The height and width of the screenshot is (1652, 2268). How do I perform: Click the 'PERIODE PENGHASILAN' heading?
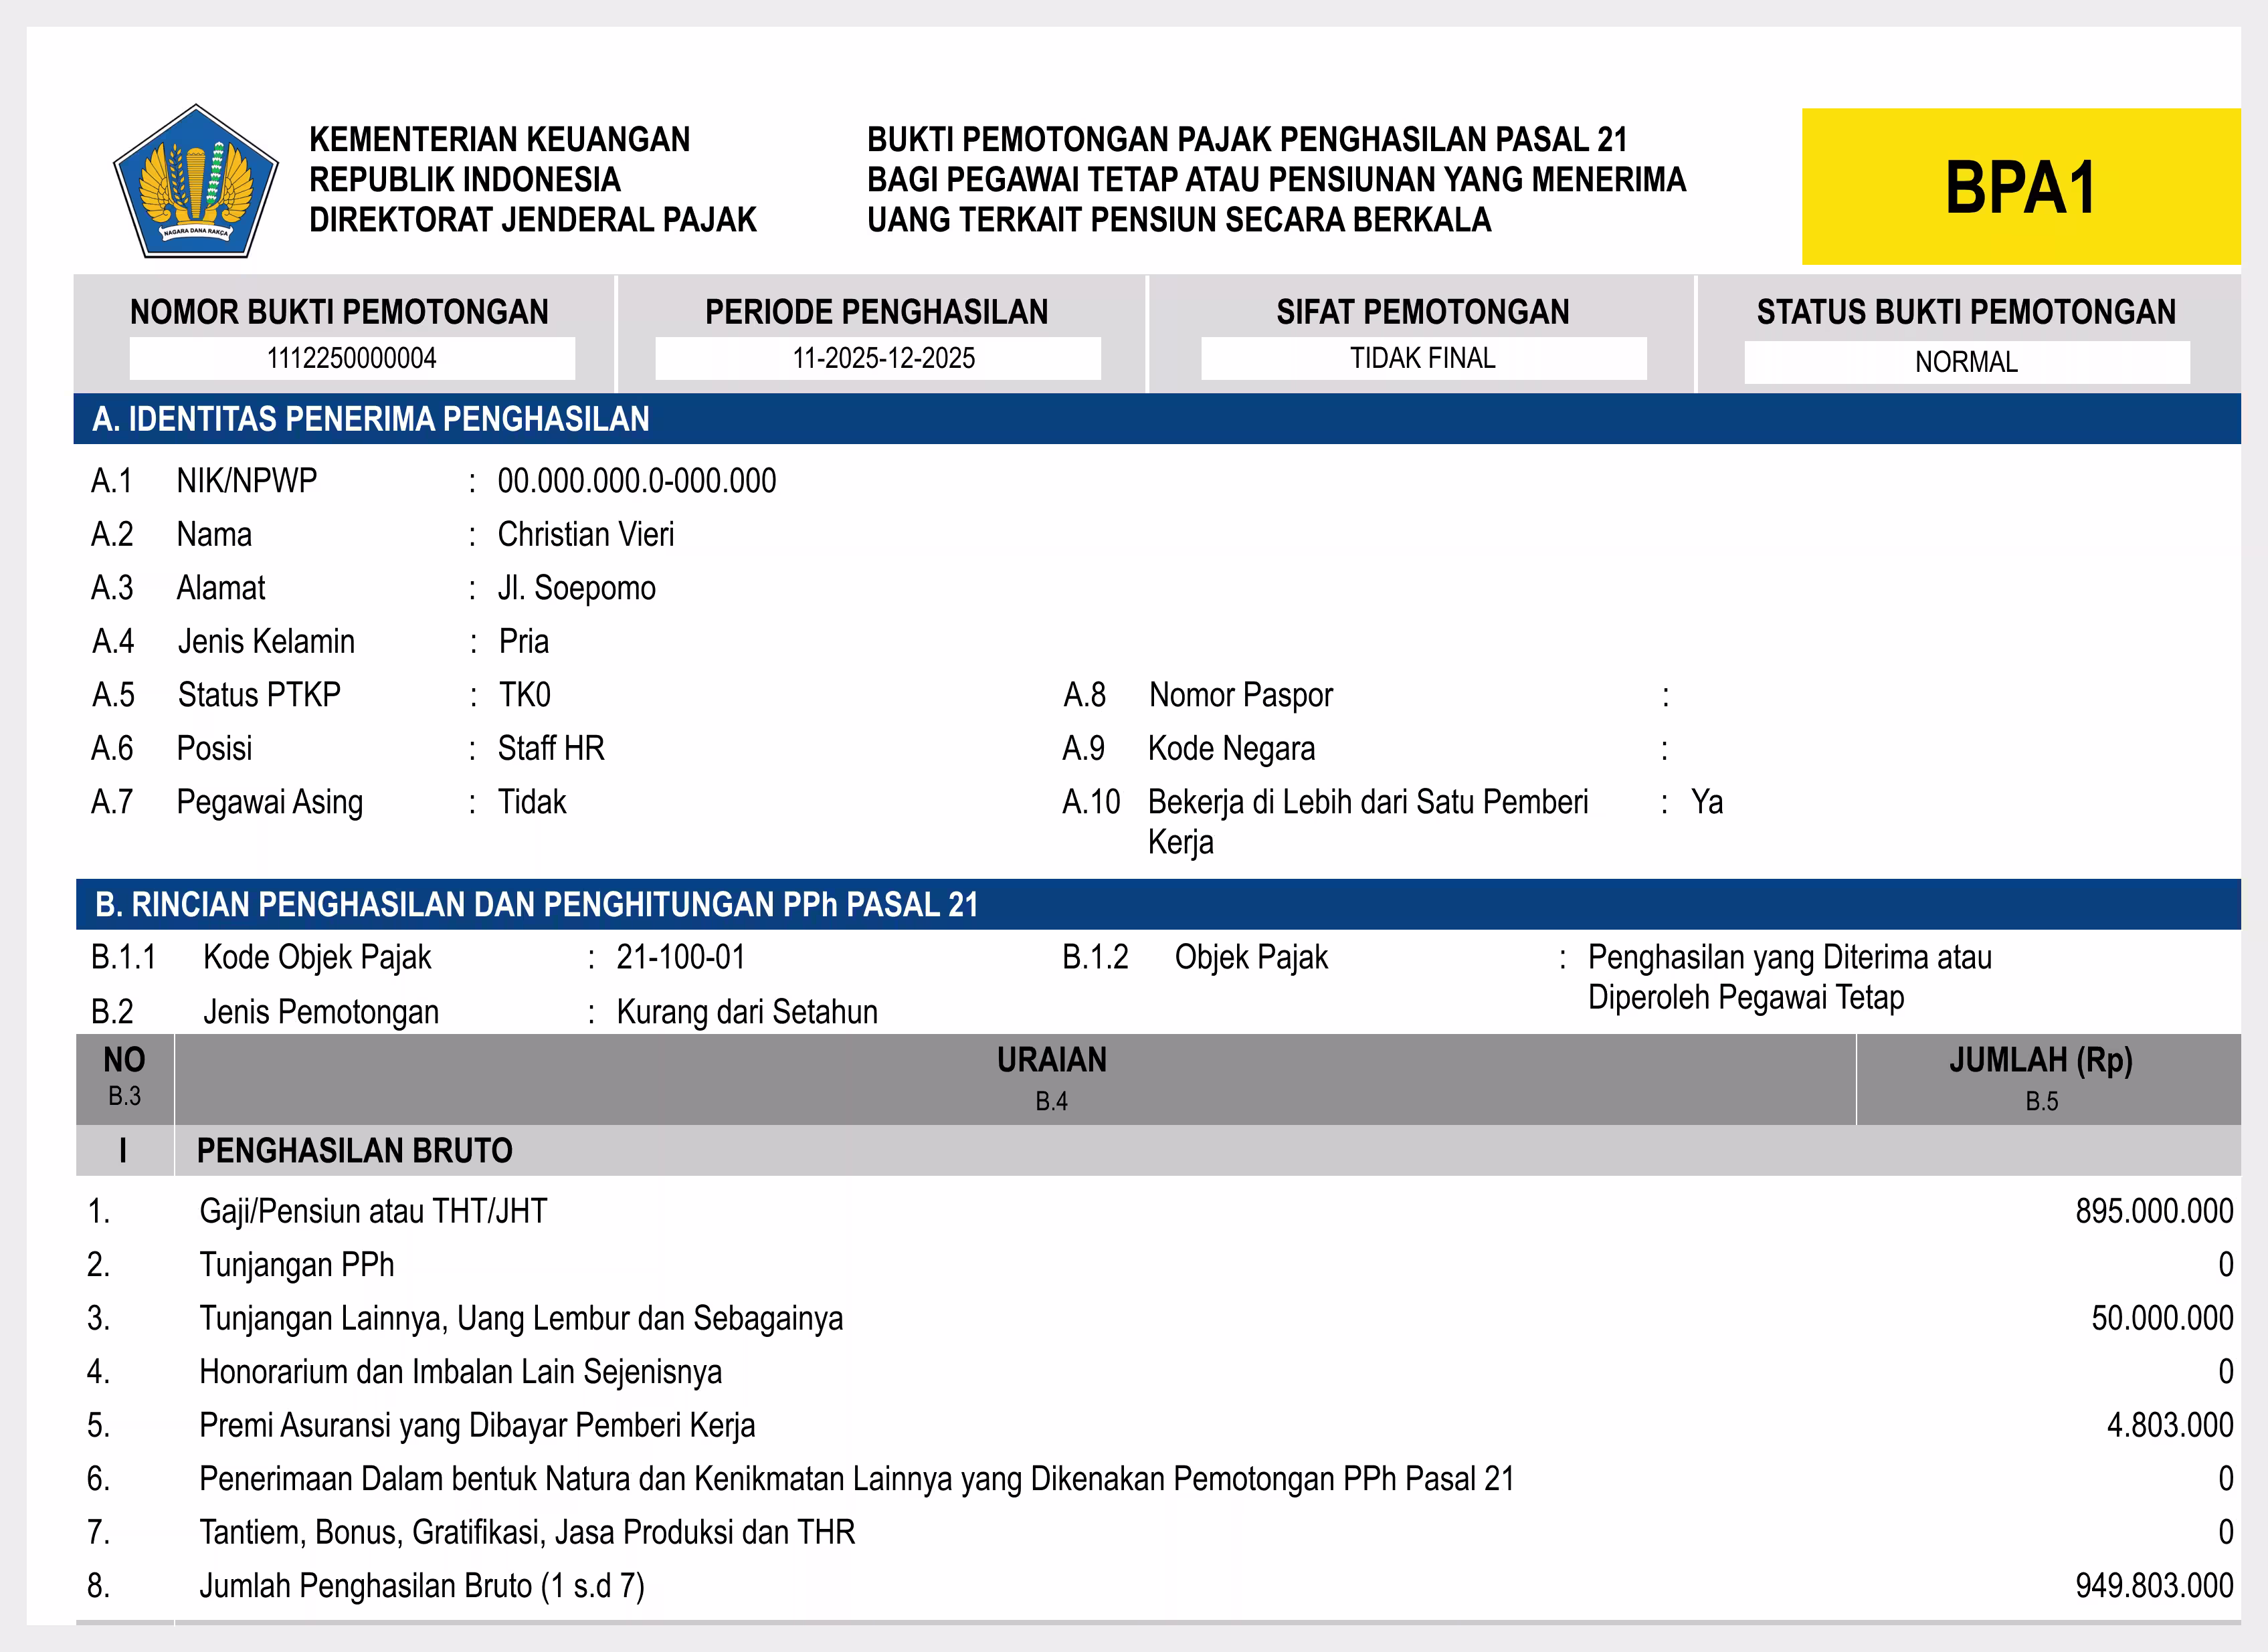point(877,312)
